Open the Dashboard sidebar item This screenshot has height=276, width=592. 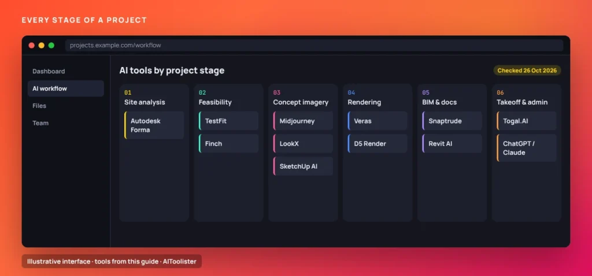pos(66,71)
